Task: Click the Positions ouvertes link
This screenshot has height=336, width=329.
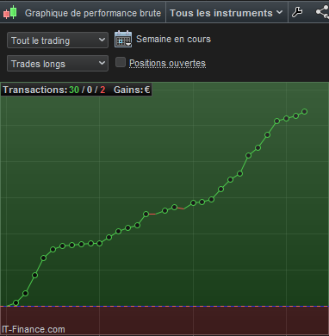Action: point(167,63)
